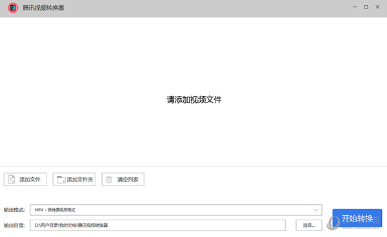The width and height of the screenshot is (387, 237).
Task: Click the 输出格式 label
Action: (14, 210)
